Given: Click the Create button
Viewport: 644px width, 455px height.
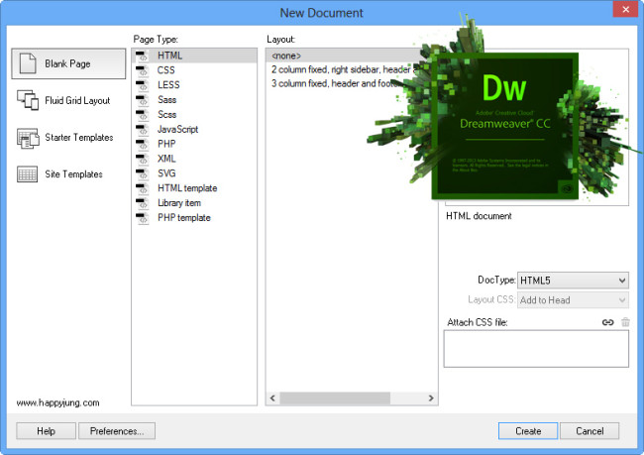Looking at the screenshot, I should (528, 431).
